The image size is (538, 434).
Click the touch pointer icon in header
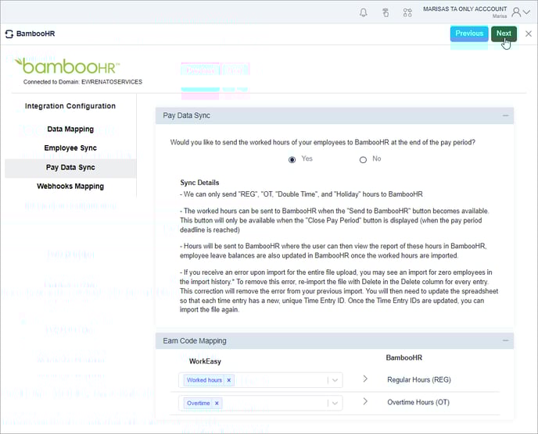coord(386,12)
